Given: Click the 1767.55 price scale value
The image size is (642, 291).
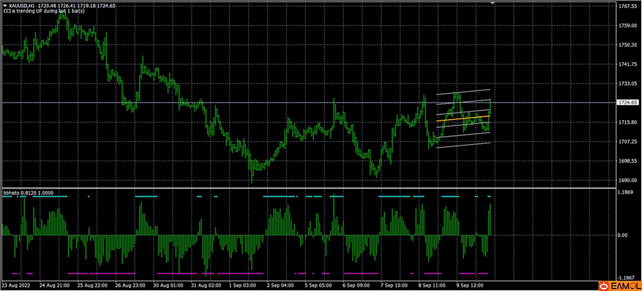Looking at the screenshot, I should click(627, 6).
